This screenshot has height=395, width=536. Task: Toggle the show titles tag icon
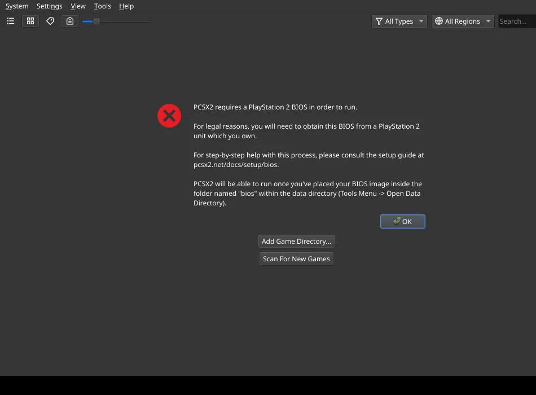[50, 21]
